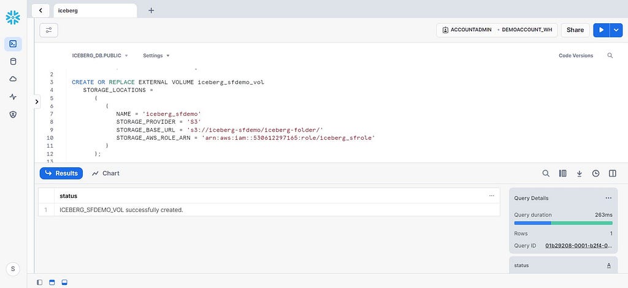Open ICEBERG_DB.PUBLIC context dropdown
The image size is (628, 288).
point(100,56)
